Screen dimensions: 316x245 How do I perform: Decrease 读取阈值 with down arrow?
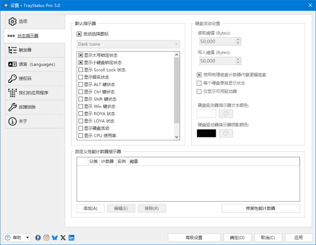(x=238, y=43)
